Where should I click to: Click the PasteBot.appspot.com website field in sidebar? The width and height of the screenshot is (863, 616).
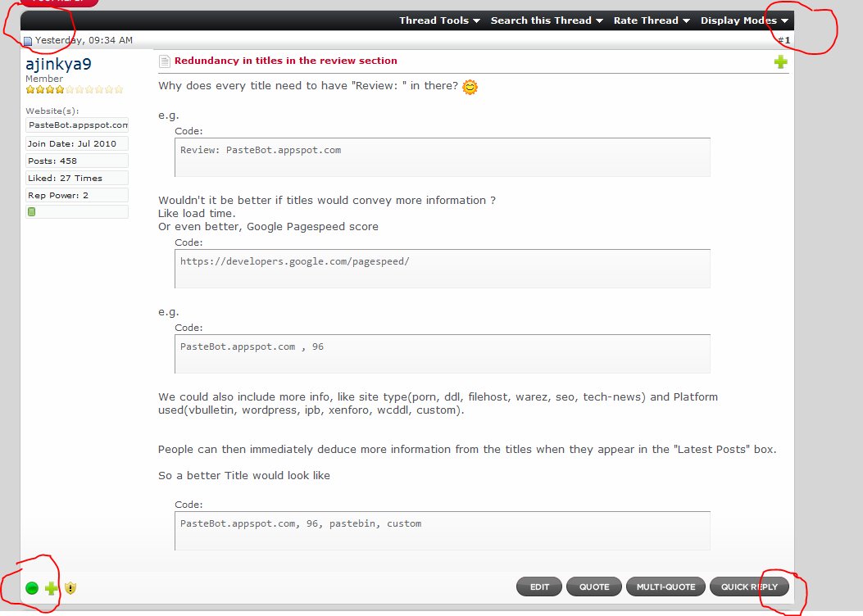[77, 125]
